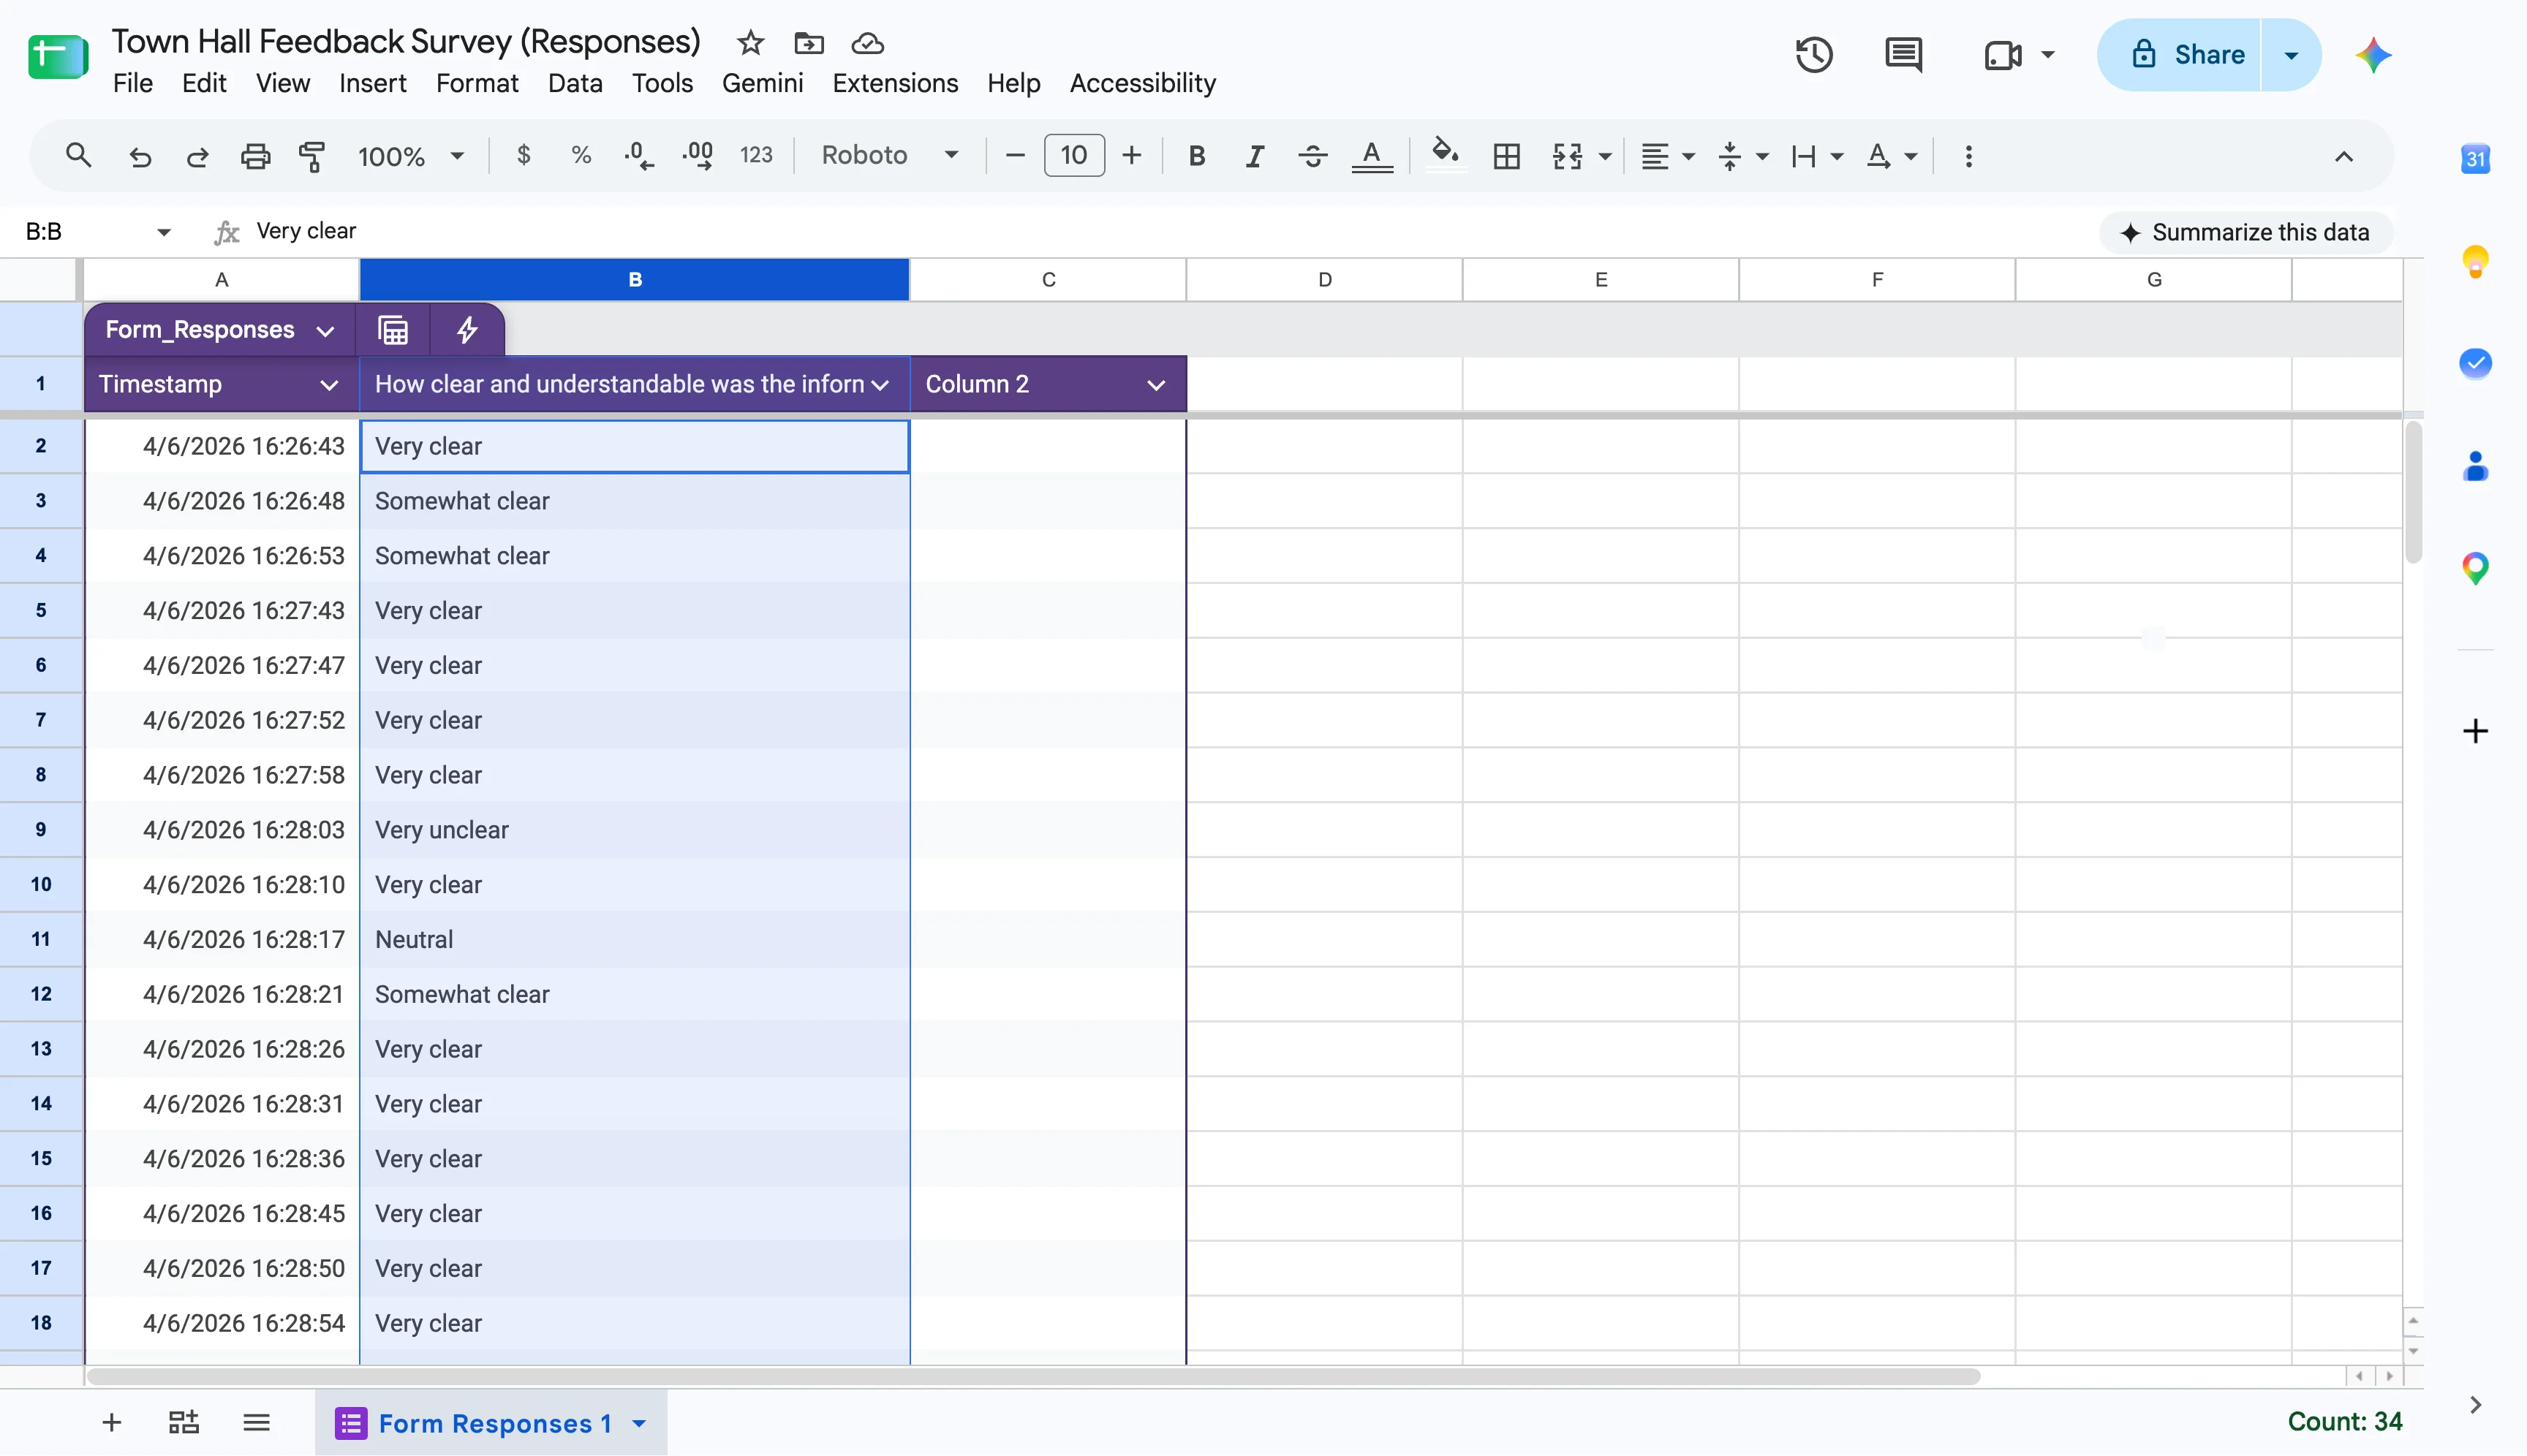Open the Format menu
Screen dimensions: 2527x1456
tap(477, 83)
